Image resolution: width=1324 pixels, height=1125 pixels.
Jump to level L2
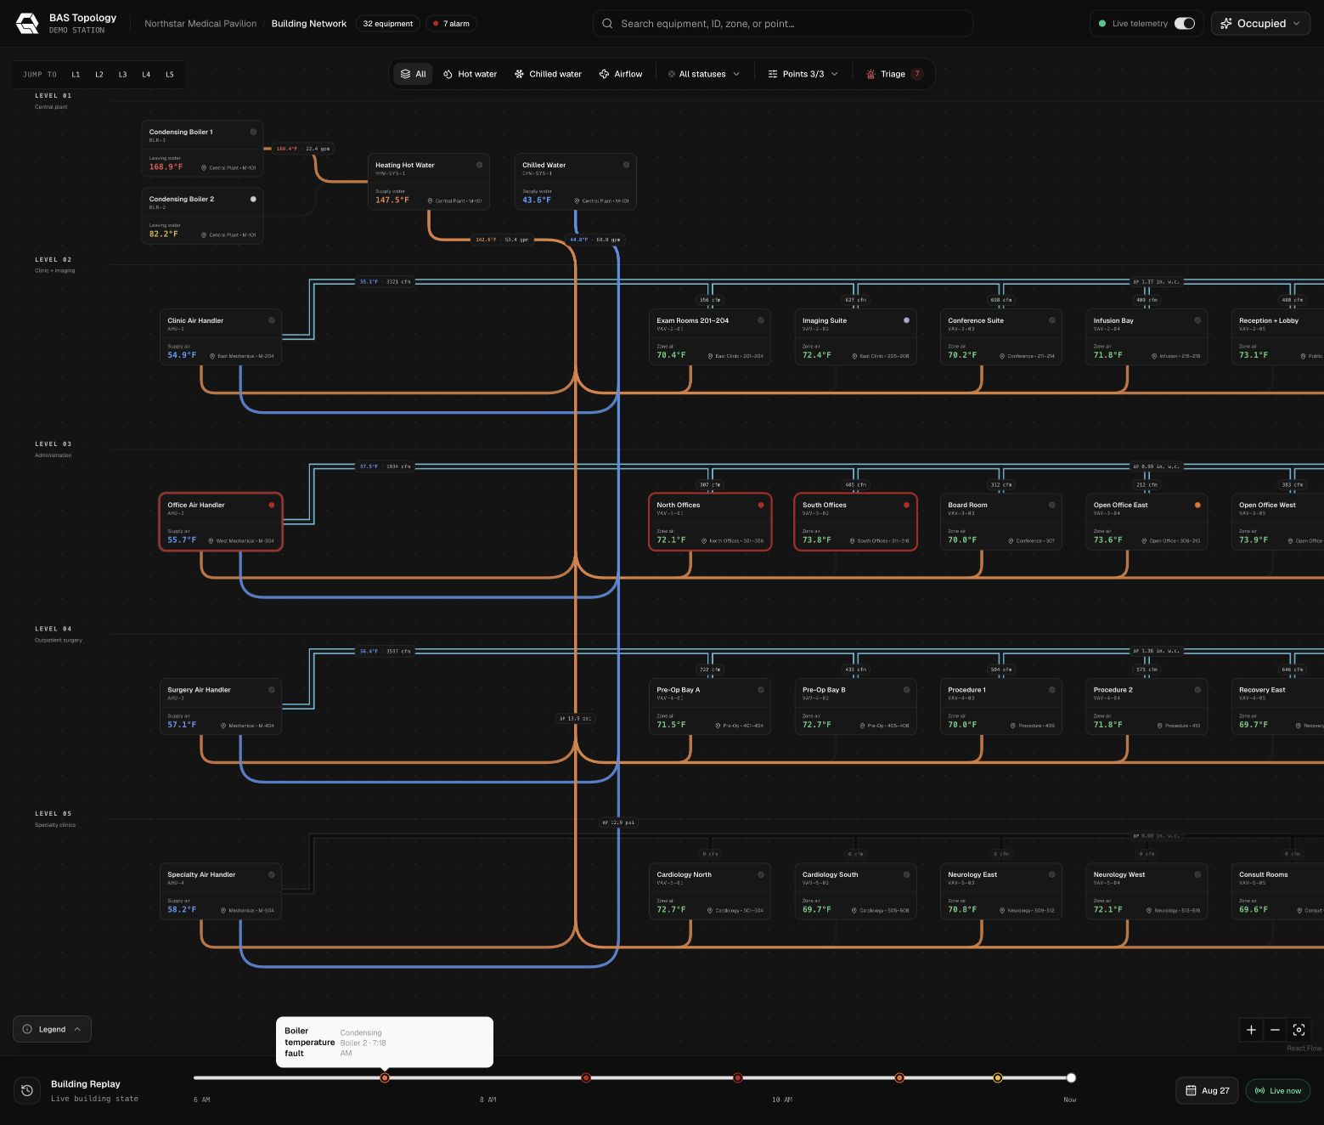[99, 75]
